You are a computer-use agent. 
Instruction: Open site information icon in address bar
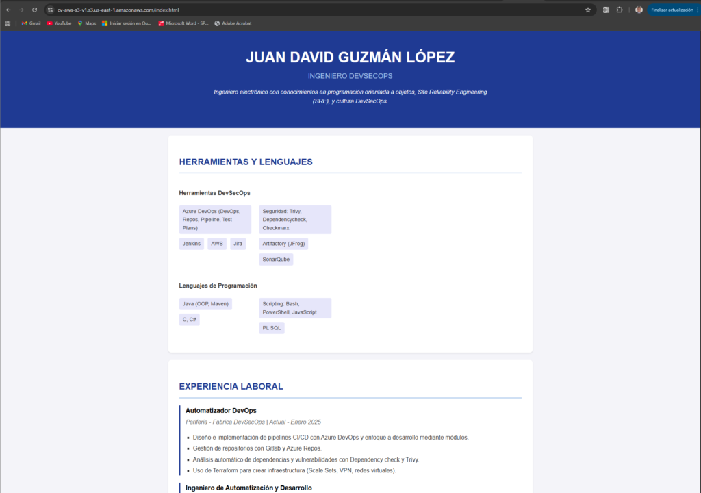coord(50,10)
